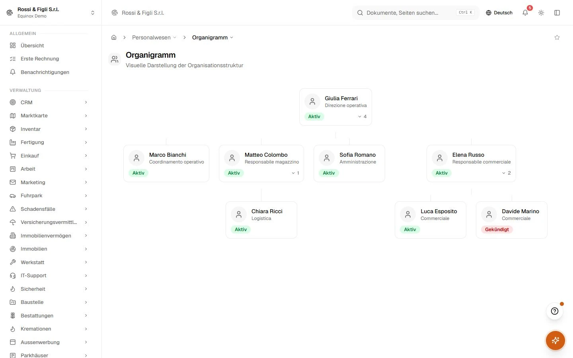Collapse Giulia Ferrari's 4 subordinates
This screenshot has height=358, width=573.
(x=362, y=117)
